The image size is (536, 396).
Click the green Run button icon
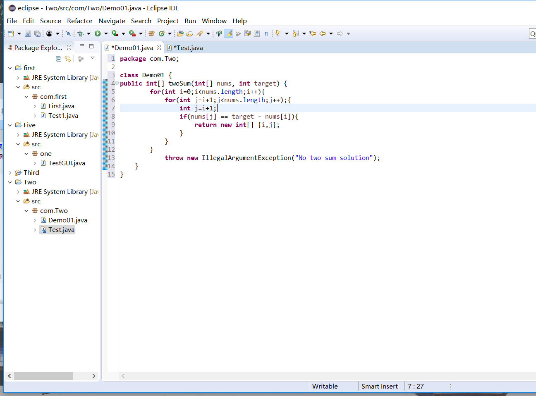(98, 33)
